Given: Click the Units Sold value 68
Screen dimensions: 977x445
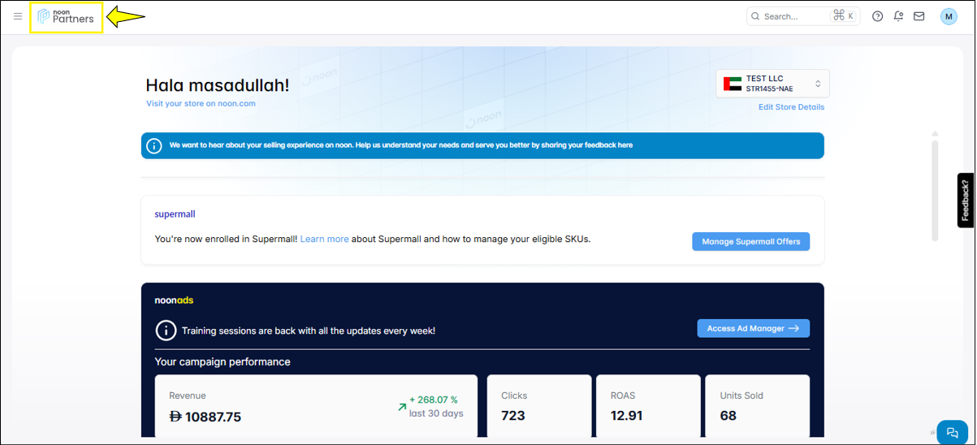Looking at the screenshot, I should click(x=728, y=416).
